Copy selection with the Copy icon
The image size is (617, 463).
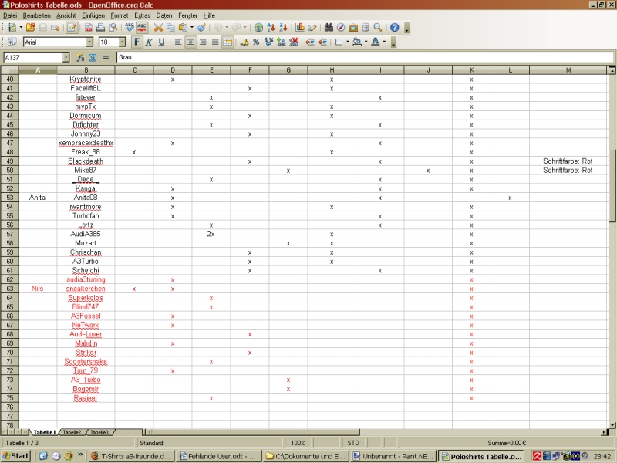170,28
